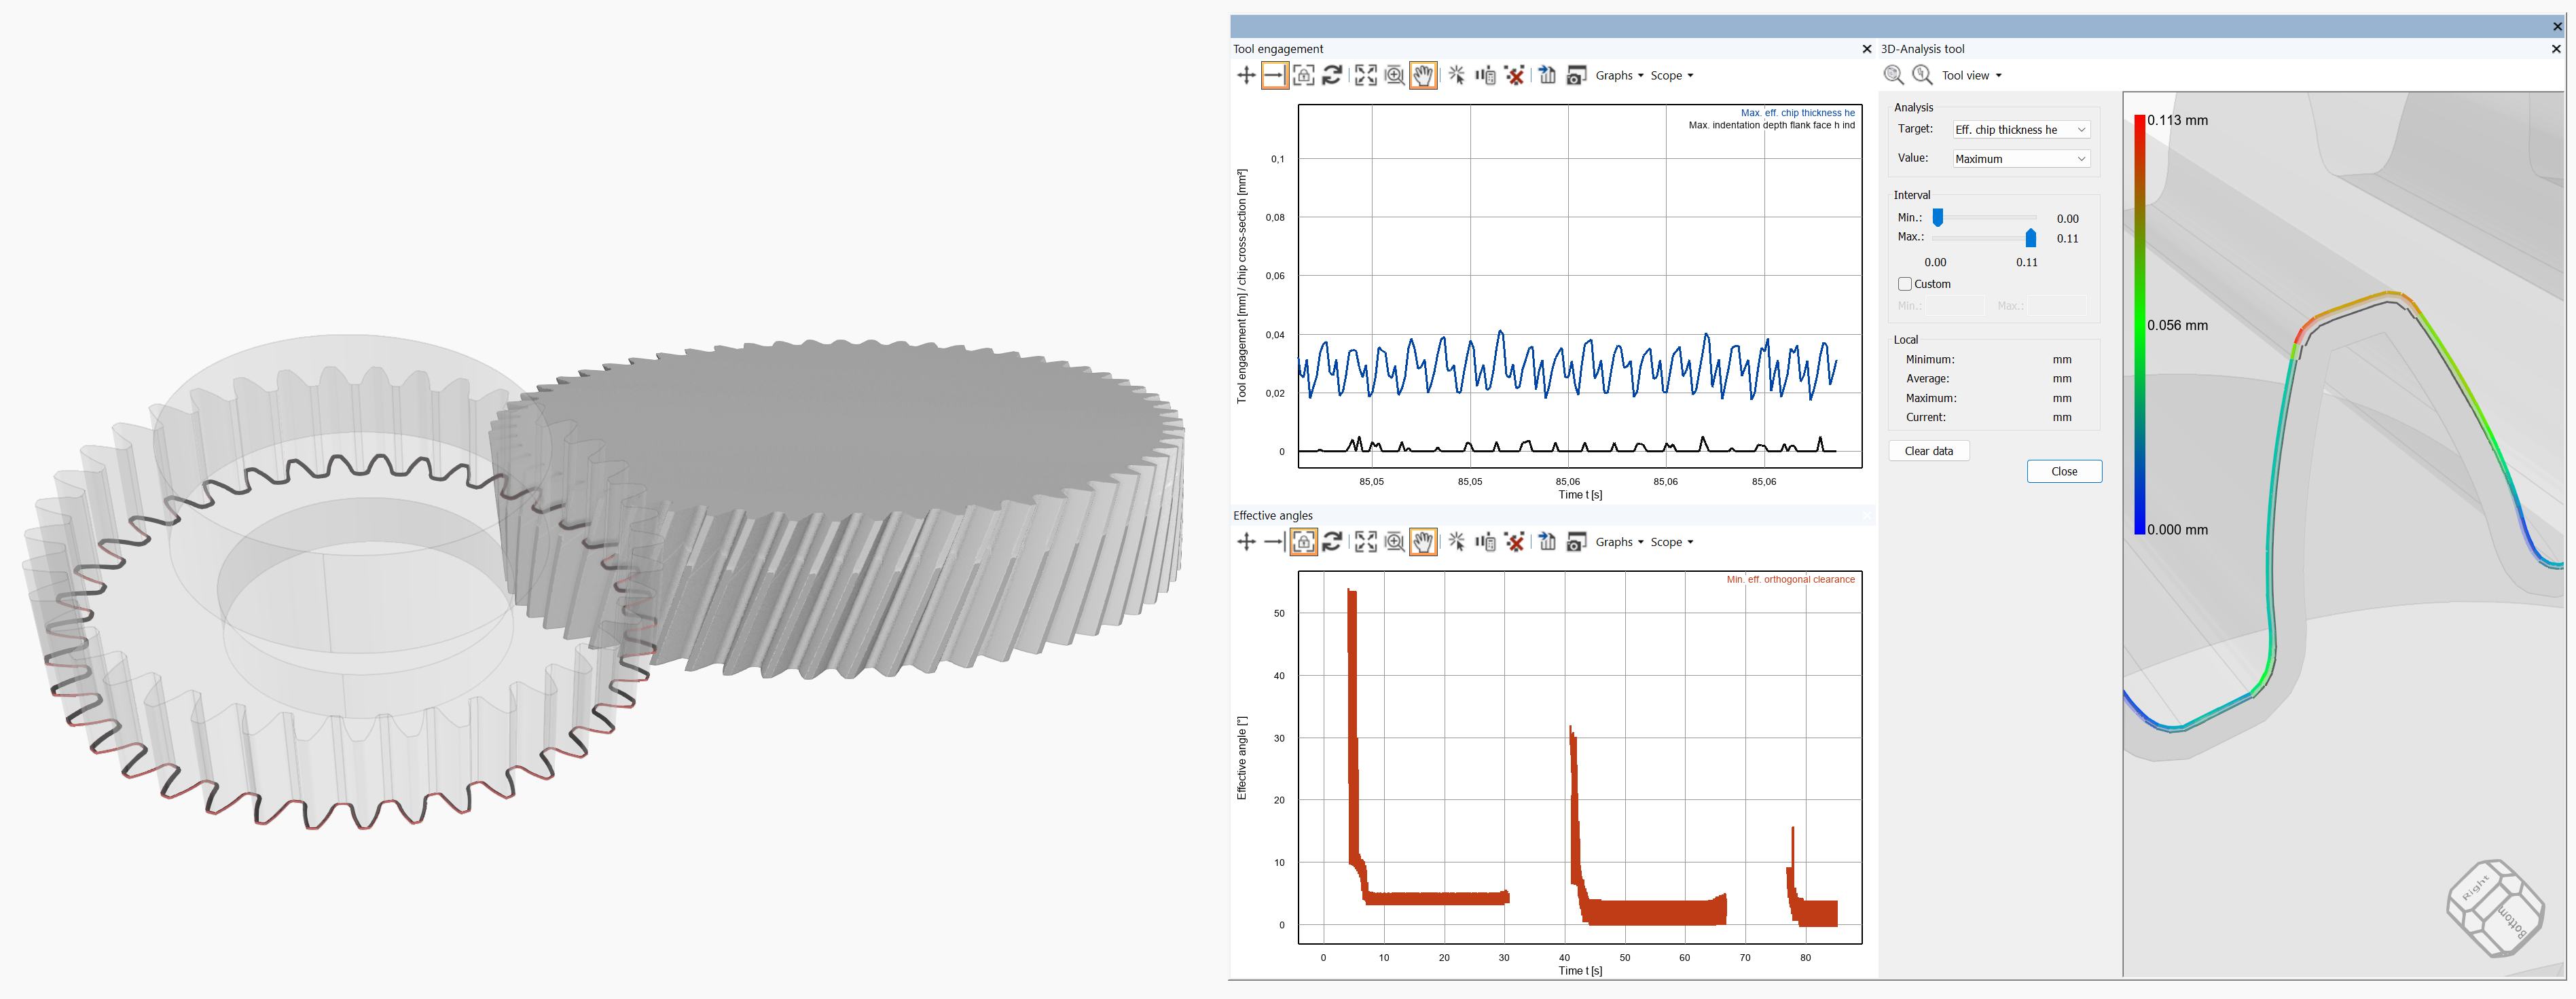Expand the Tool view dropdown

(1971, 76)
